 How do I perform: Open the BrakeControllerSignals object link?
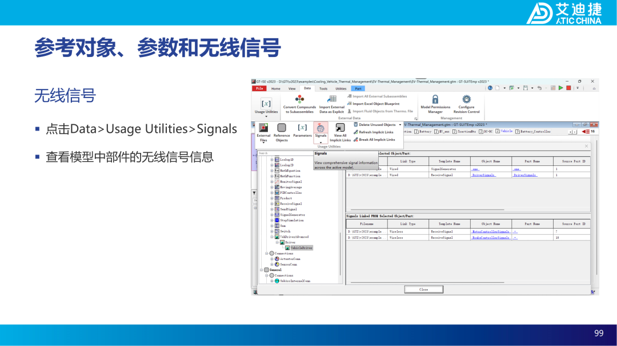(x=490, y=238)
